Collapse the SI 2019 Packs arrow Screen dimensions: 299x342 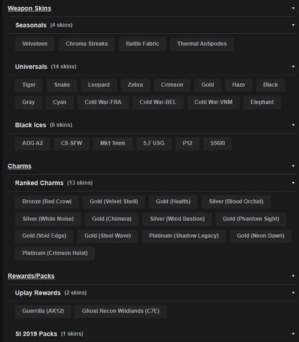click(293, 334)
